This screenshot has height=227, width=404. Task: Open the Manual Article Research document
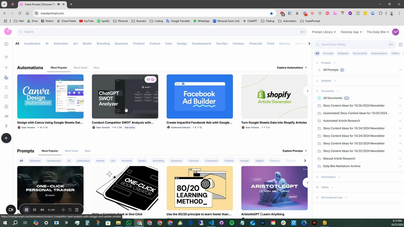339,159
